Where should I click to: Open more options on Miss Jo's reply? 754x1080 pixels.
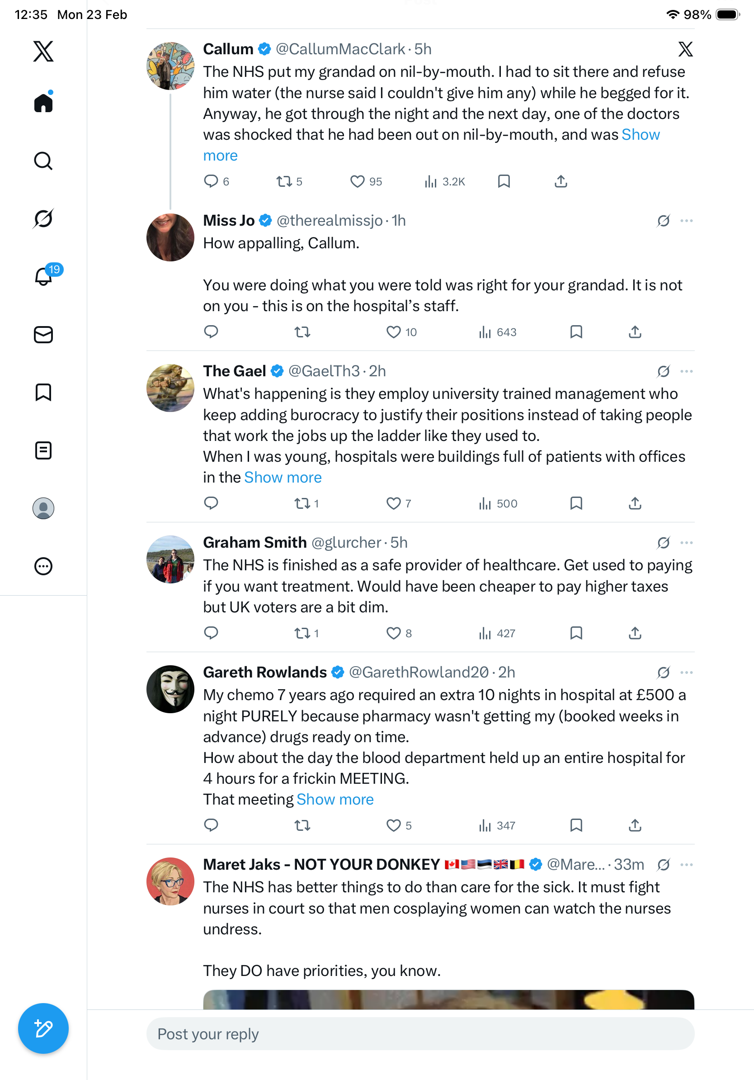(x=686, y=221)
